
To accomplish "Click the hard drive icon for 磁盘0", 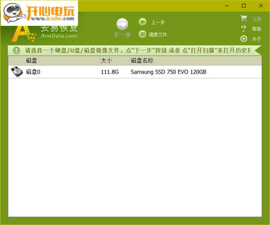I will click(x=17, y=72).
